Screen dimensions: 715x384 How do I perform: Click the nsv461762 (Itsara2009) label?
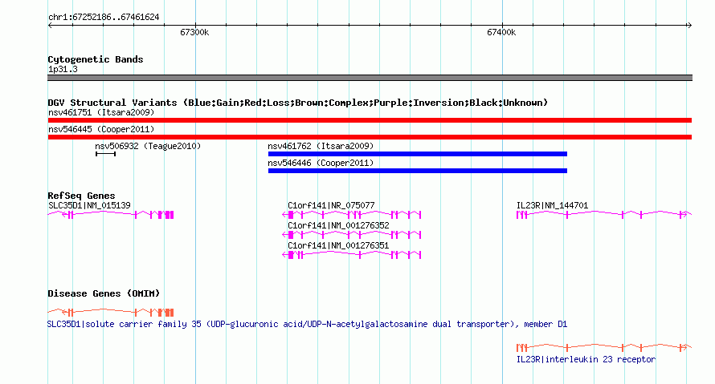click(x=321, y=146)
